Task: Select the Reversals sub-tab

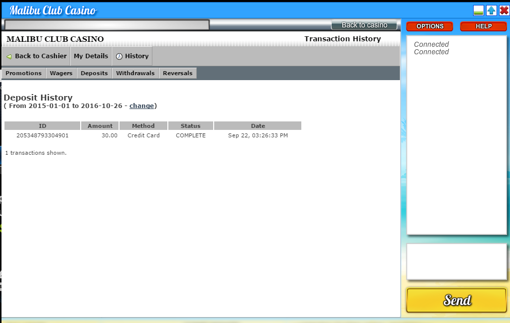Action: click(x=178, y=73)
